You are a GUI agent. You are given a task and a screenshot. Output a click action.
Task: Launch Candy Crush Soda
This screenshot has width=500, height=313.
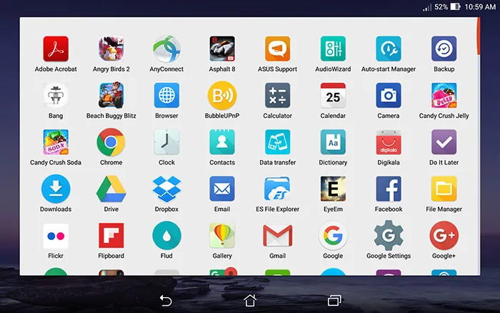56,142
